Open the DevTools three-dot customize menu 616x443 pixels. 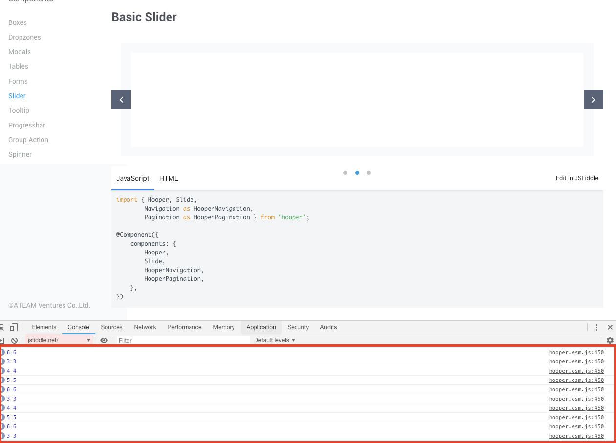tap(596, 327)
